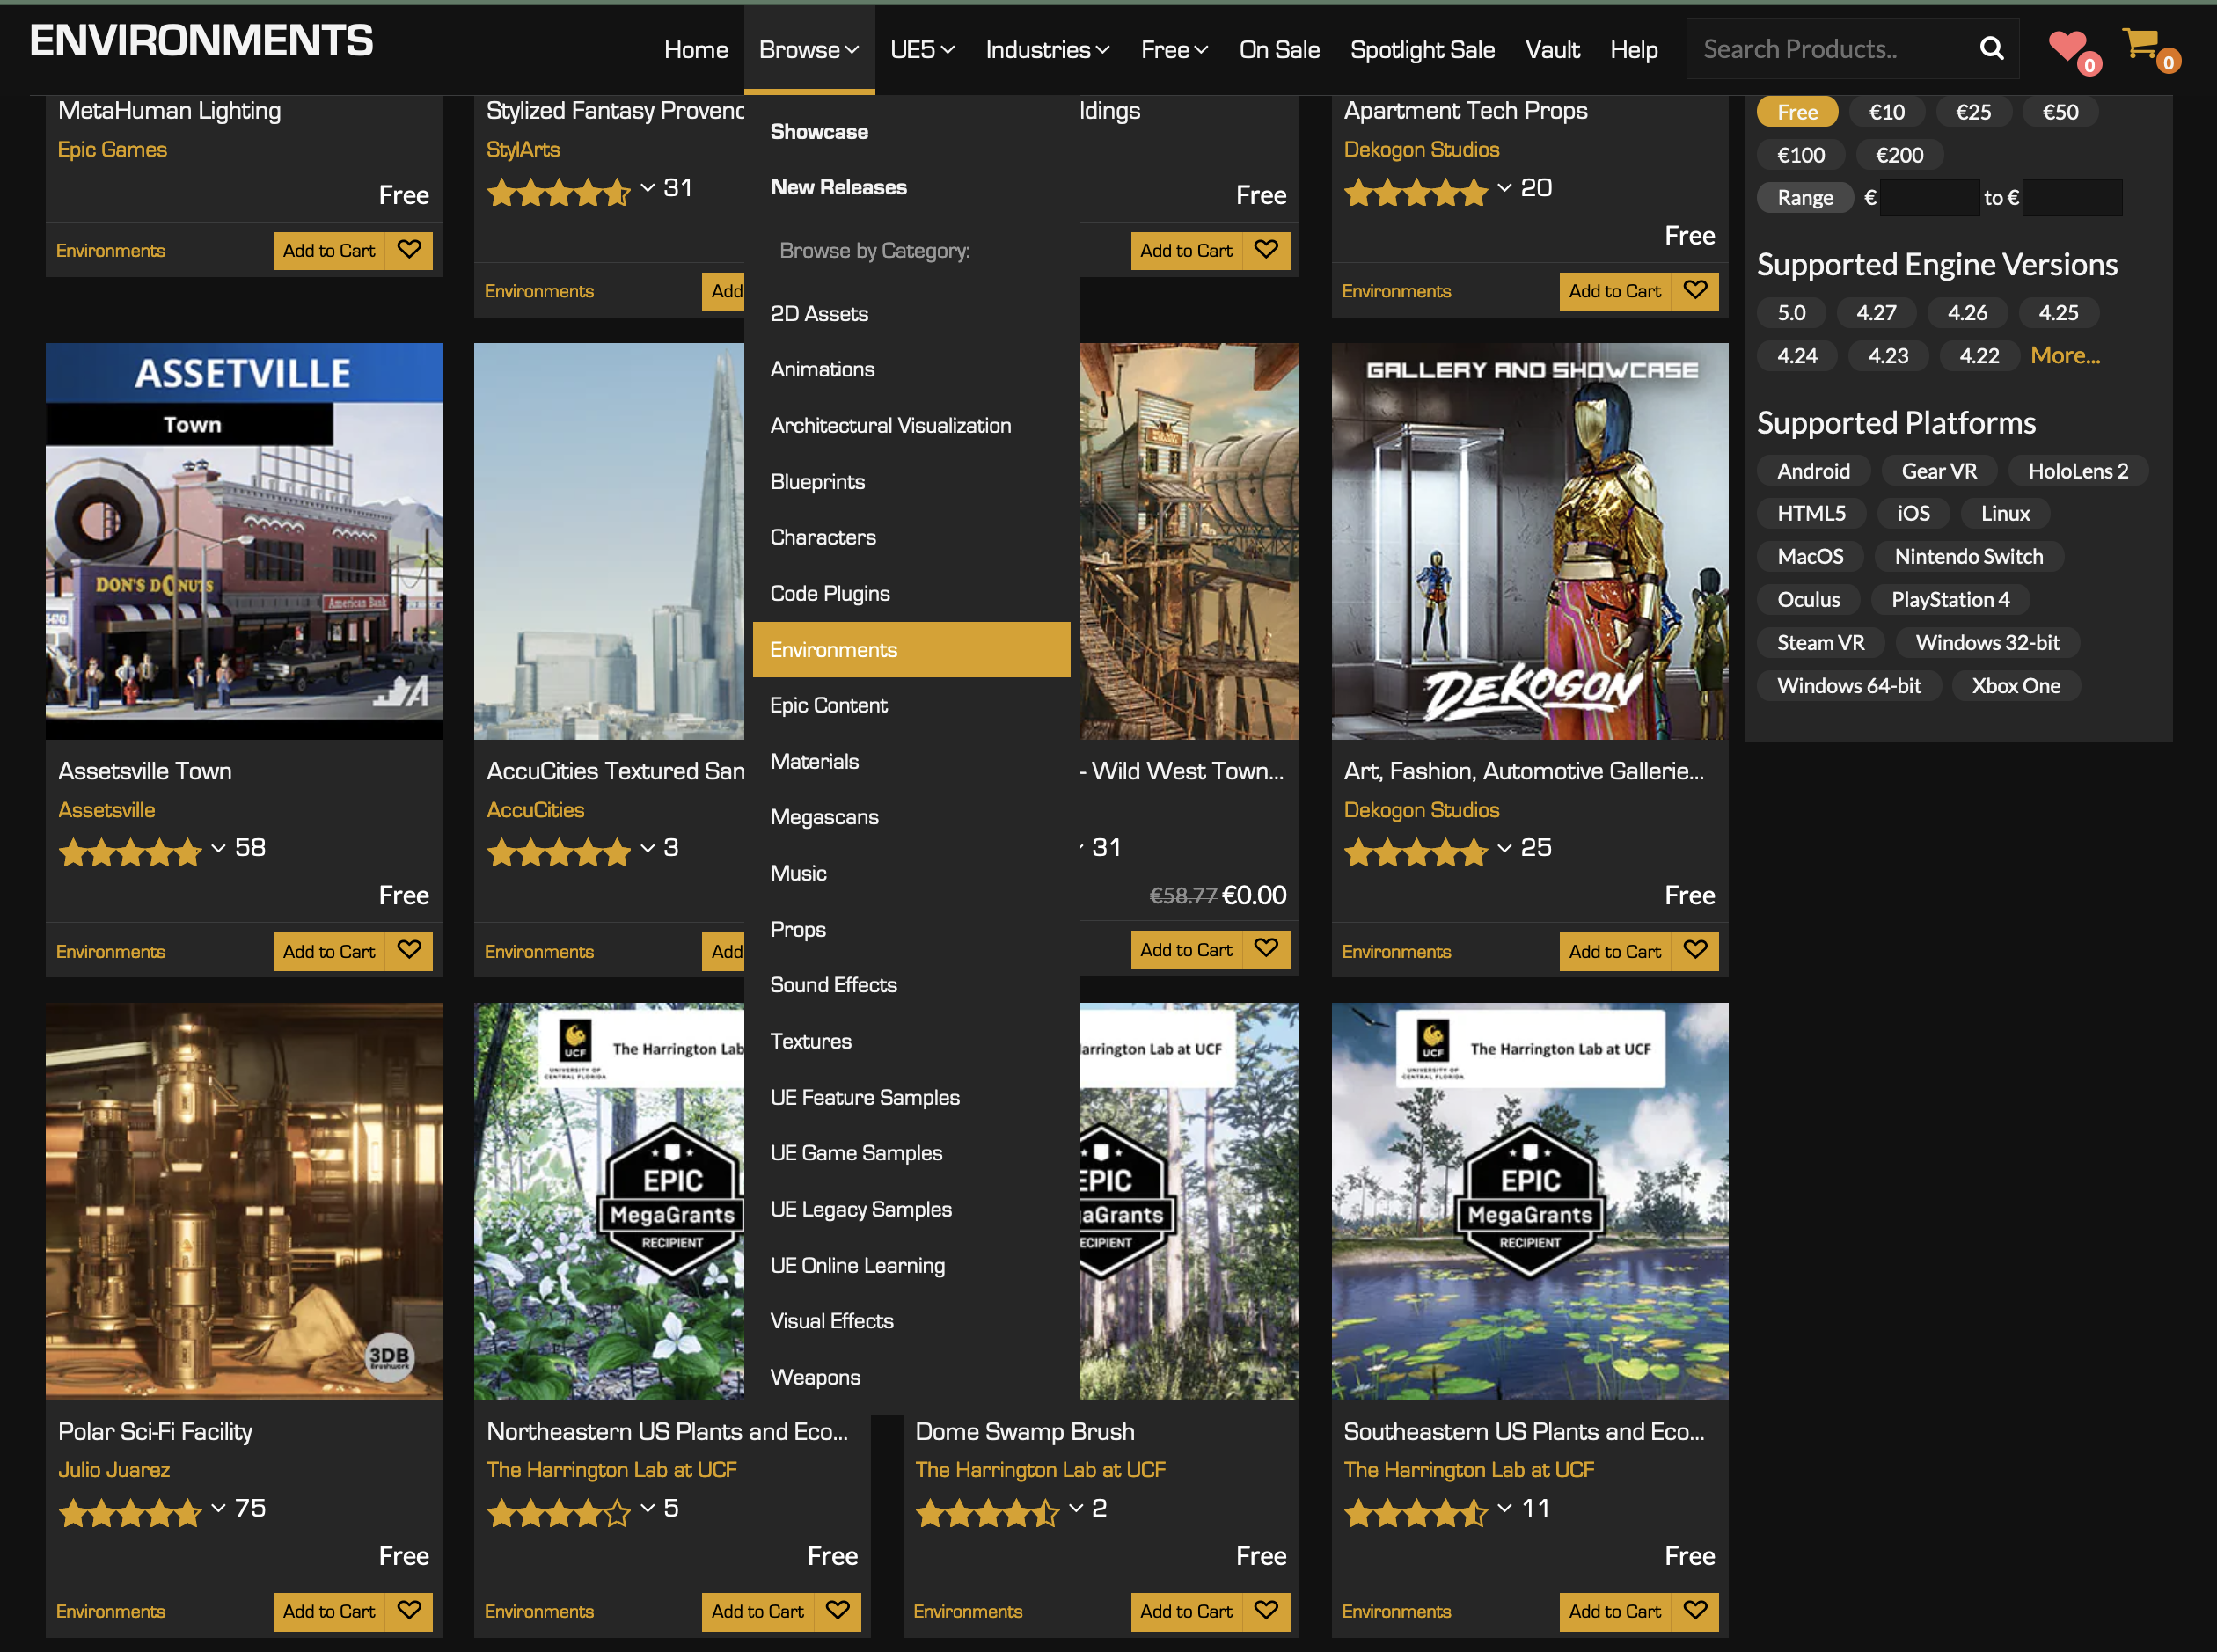Wishlist heart for Apartment Tech Props
This screenshot has width=2217, height=1652.
(1695, 290)
